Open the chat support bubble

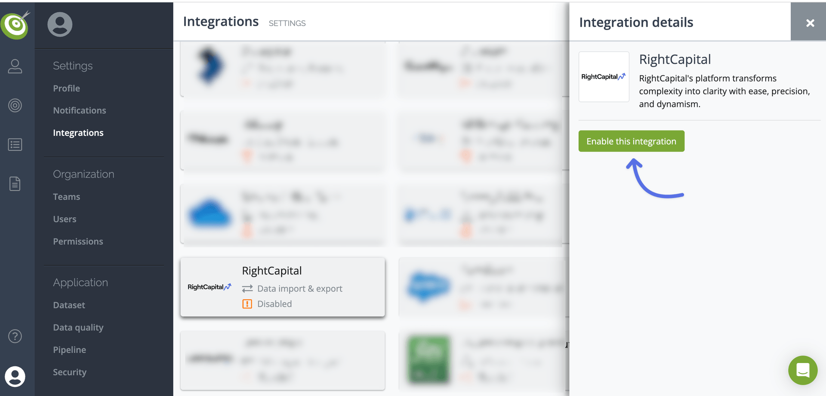point(802,370)
